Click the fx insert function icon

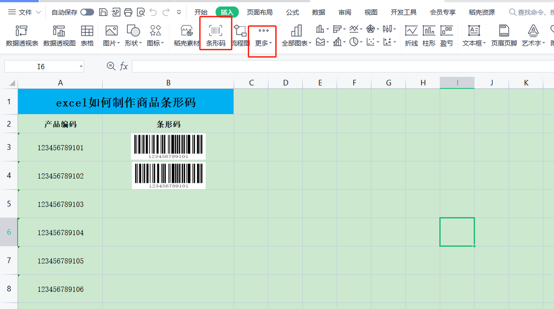tap(124, 66)
